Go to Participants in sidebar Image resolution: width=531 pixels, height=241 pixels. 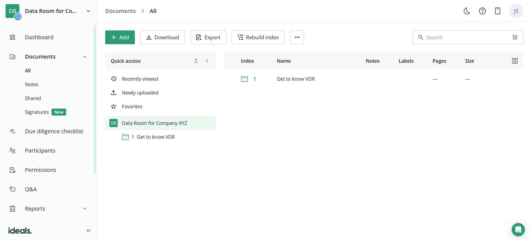point(40,151)
